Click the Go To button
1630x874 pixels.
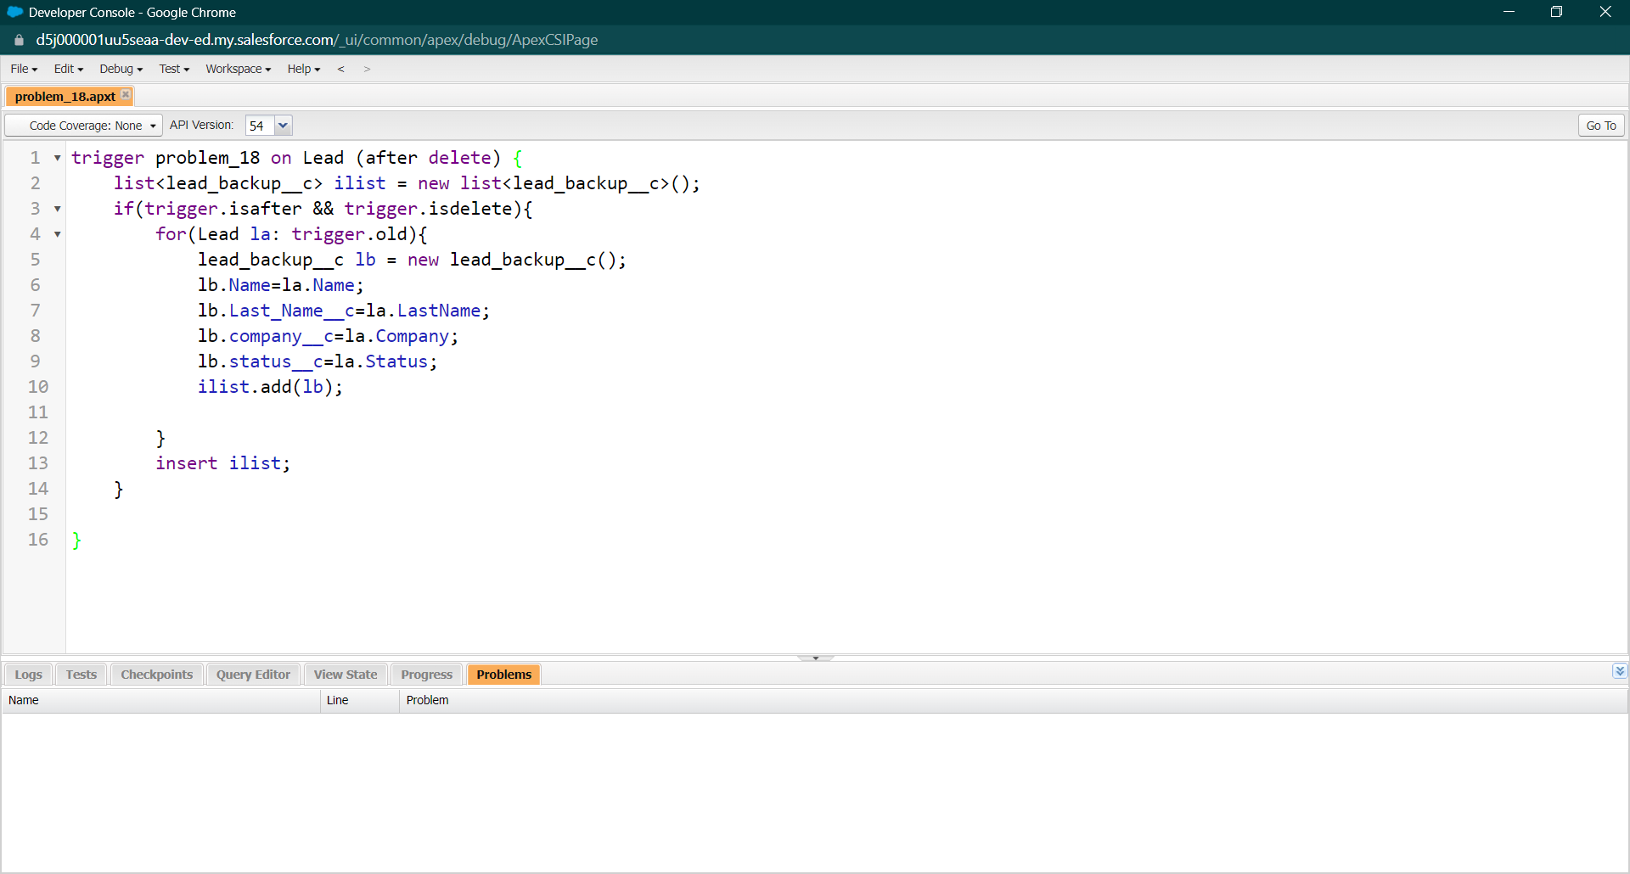click(x=1600, y=125)
